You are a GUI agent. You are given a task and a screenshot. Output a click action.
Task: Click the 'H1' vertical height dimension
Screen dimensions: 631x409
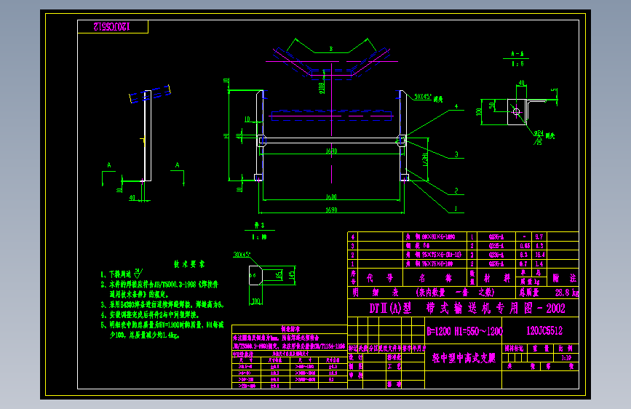click(x=226, y=136)
